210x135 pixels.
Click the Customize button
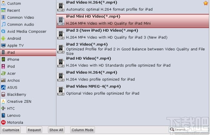11,130
